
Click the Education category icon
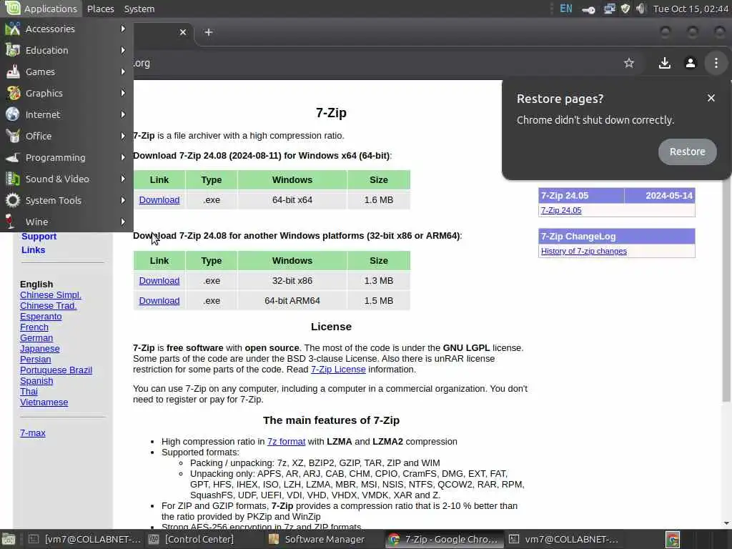click(13, 51)
